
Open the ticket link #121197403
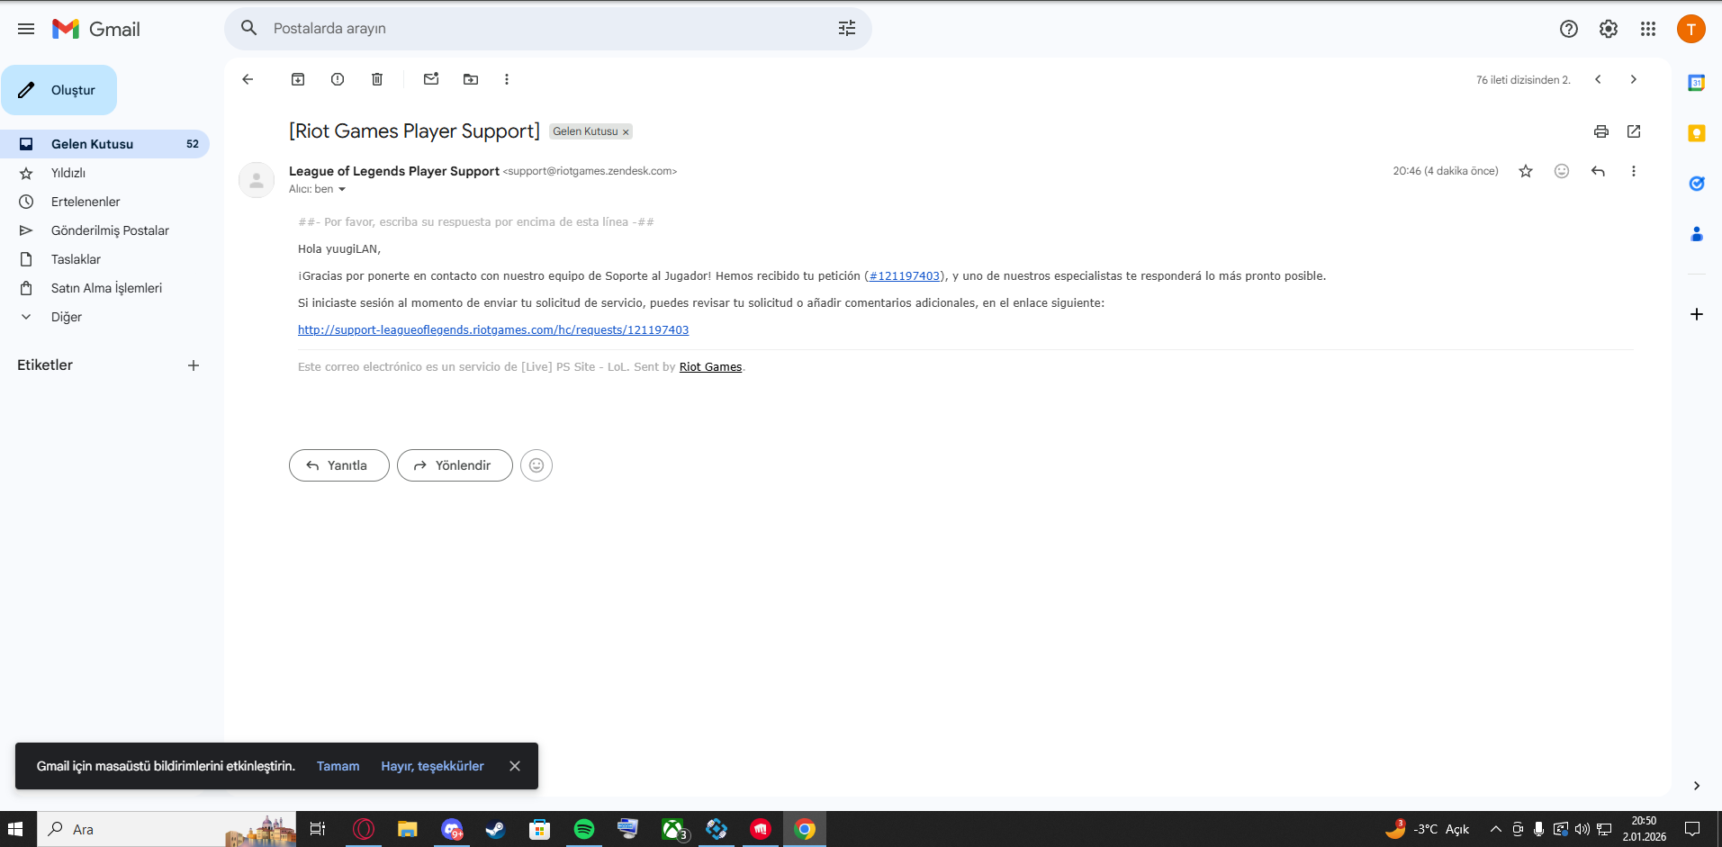point(904,276)
